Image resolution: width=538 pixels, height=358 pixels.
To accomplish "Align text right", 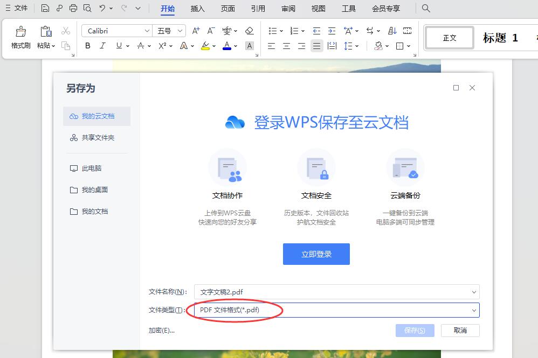I will click(301, 46).
